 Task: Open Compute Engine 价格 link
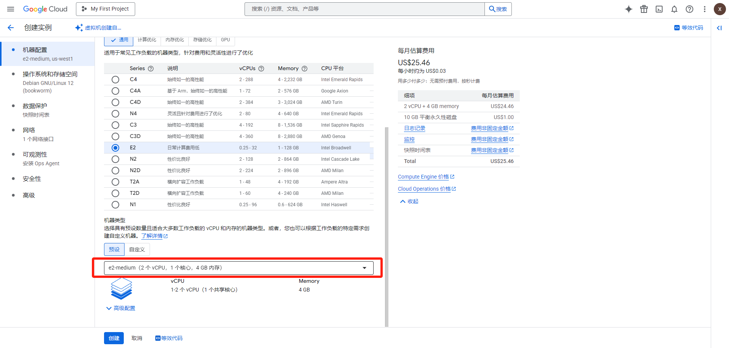pos(426,177)
